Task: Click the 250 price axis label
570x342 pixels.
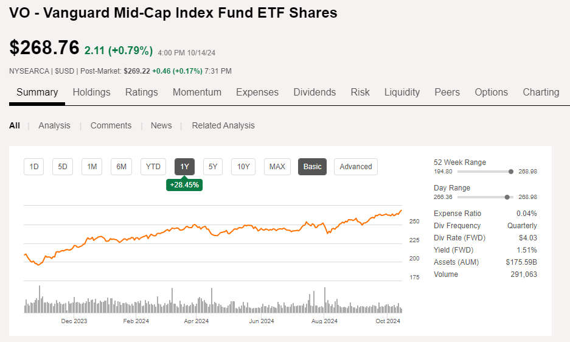Action: tap(414, 222)
